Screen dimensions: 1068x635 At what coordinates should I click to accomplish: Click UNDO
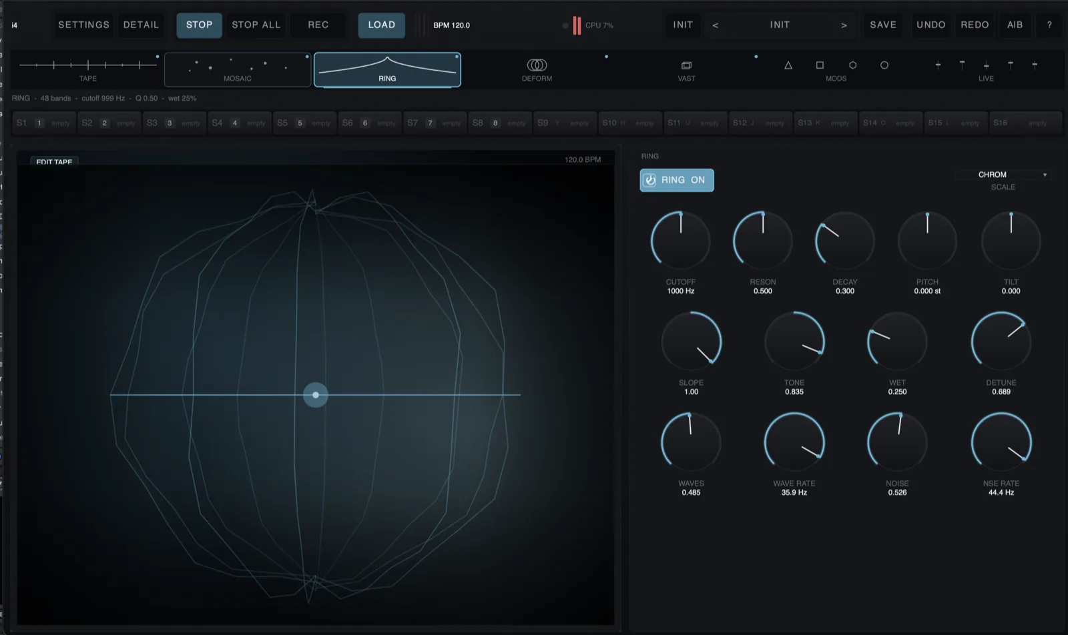pyautogui.click(x=931, y=25)
